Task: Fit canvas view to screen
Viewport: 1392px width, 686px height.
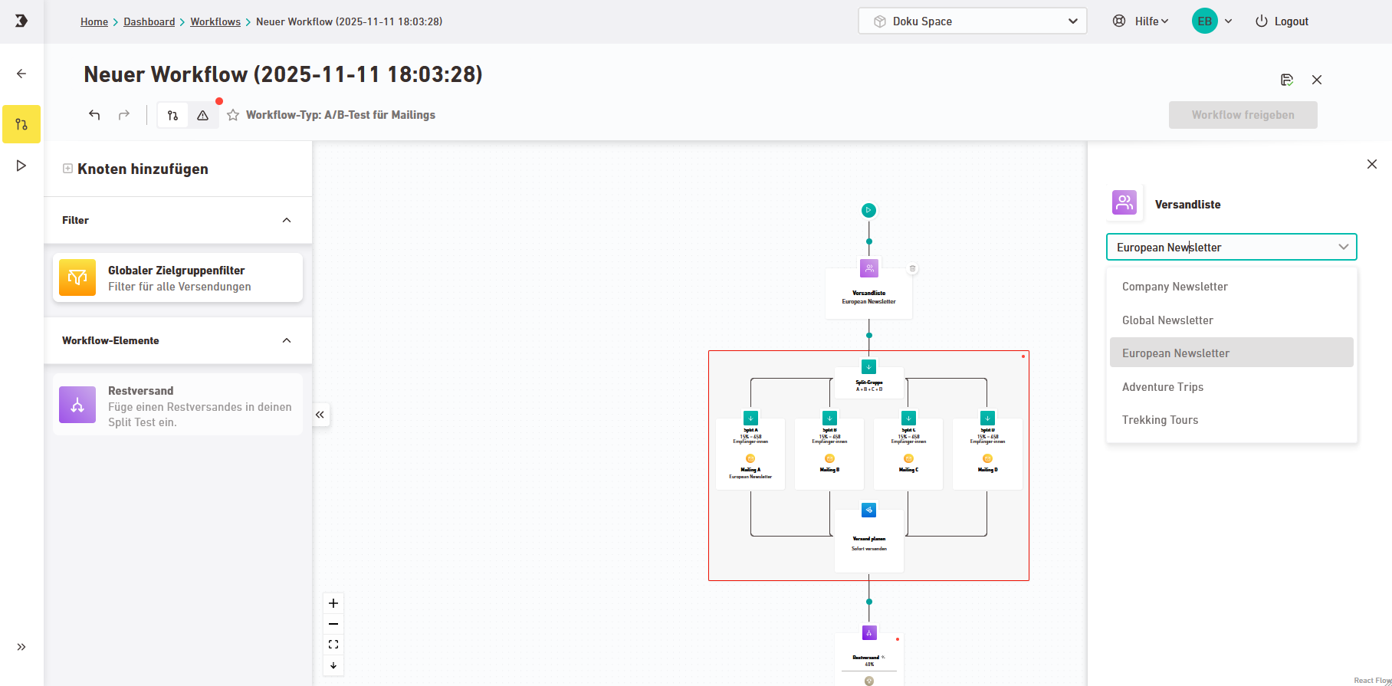Action: click(333, 645)
